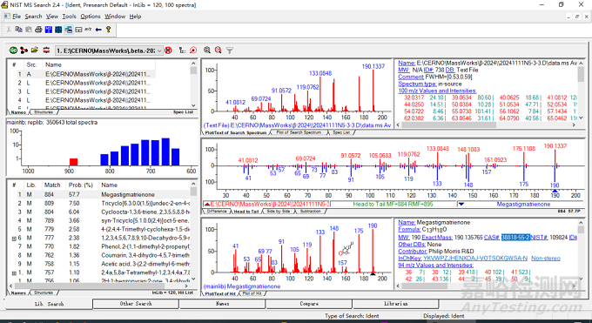This screenshot has height=323, width=592.
Task: Click the Paste clipboard toolbar icon
Action: tap(29, 30)
